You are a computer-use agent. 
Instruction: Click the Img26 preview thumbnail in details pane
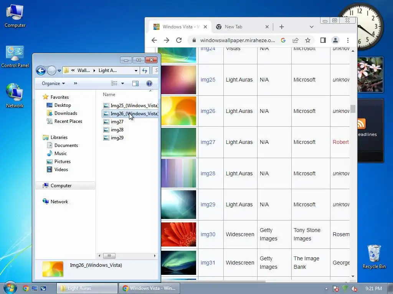[x=53, y=269]
